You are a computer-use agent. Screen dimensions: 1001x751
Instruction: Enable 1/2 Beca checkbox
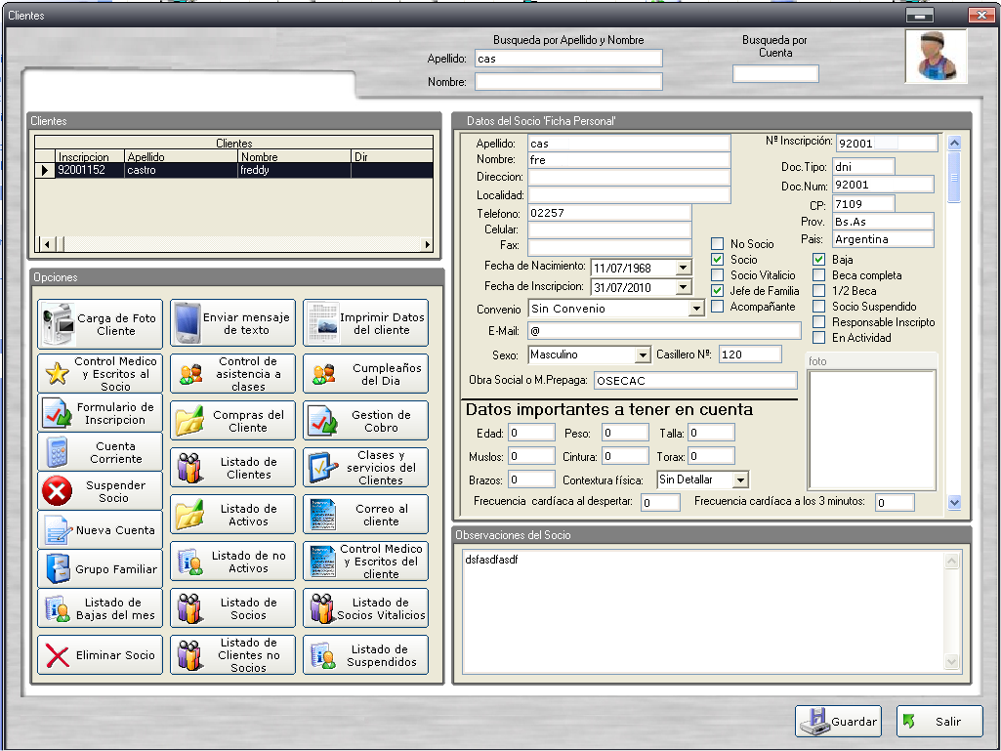coord(819,291)
